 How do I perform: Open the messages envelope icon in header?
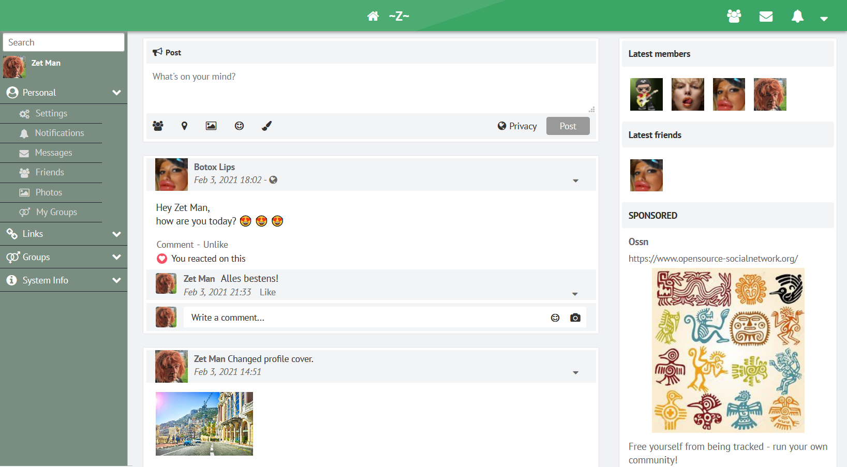tap(766, 17)
